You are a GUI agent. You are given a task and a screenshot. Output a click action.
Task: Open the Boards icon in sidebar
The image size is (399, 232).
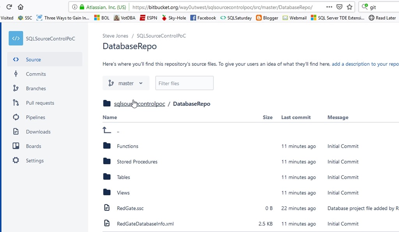(16, 146)
